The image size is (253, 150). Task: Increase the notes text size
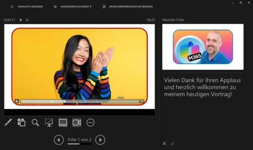pos(164,143)
